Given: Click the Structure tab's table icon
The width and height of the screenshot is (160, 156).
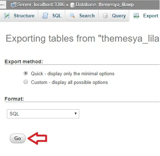Looking at the screenshot, I should point(7,16).
